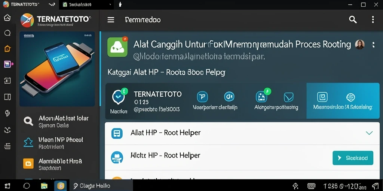This screenshot has height=191, width=383.
Task: Open the hamburger menu in the header
Action: point(111,20)
